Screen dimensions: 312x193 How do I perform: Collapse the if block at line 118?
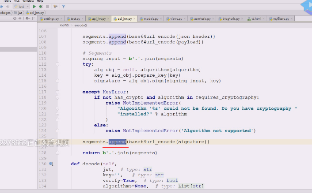pyautogui.click(x=57, y=97)
